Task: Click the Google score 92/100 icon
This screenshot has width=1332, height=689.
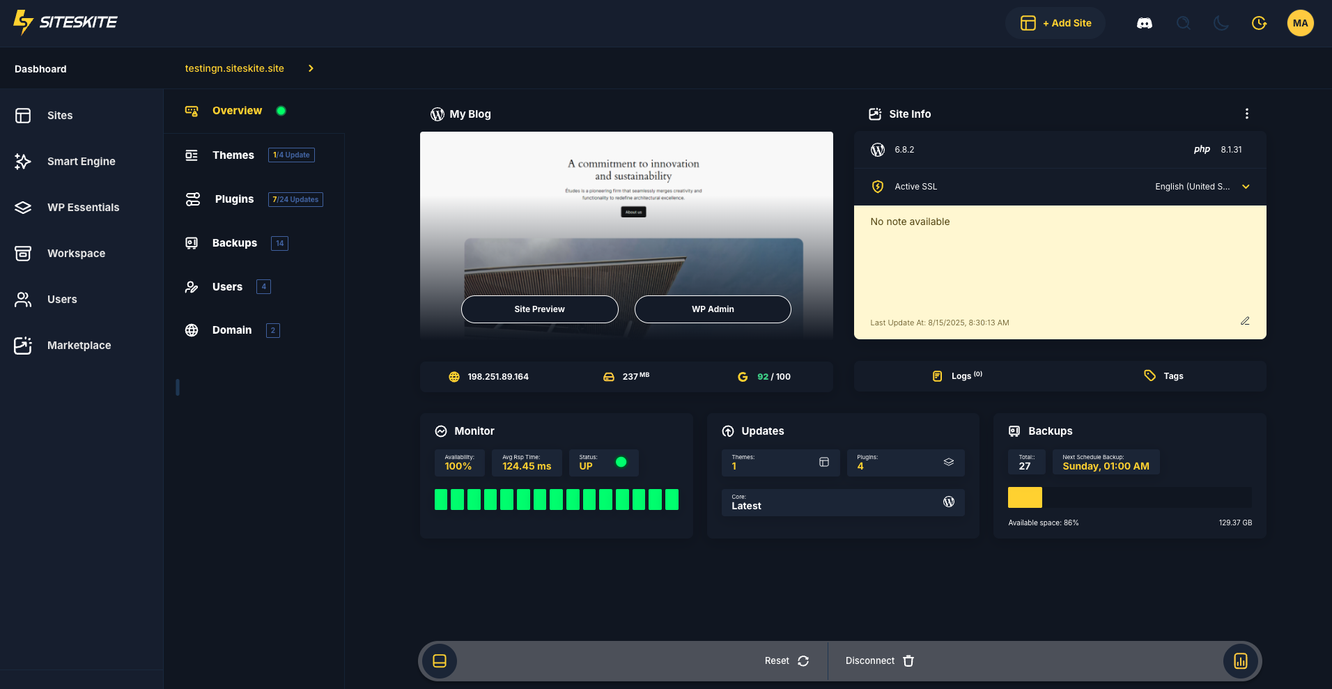Action: click(x=743, y=377)
